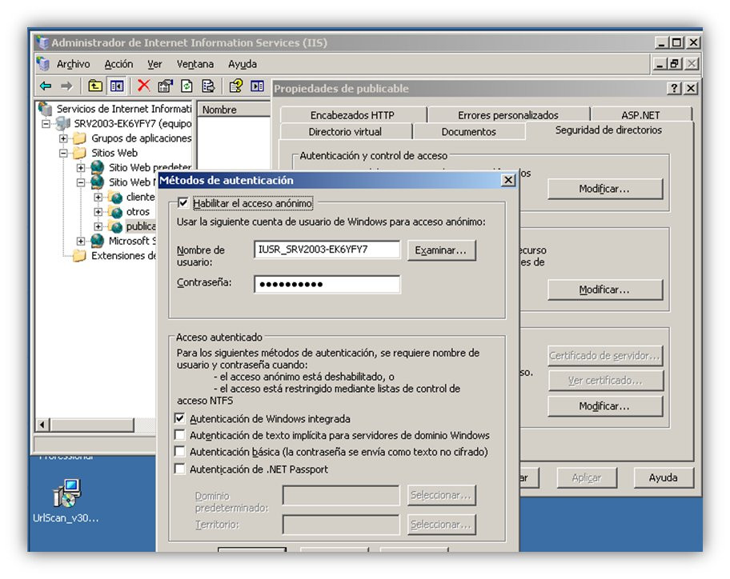Select the Seguridad de directorios tab
The height and width of the screenshot is (579, 730).
pyautogui.click(x=608, y=130)
